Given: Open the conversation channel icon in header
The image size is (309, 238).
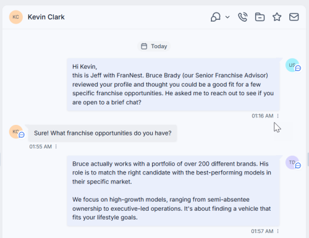Looking at the screenshot, I should (x=216, y=17).
